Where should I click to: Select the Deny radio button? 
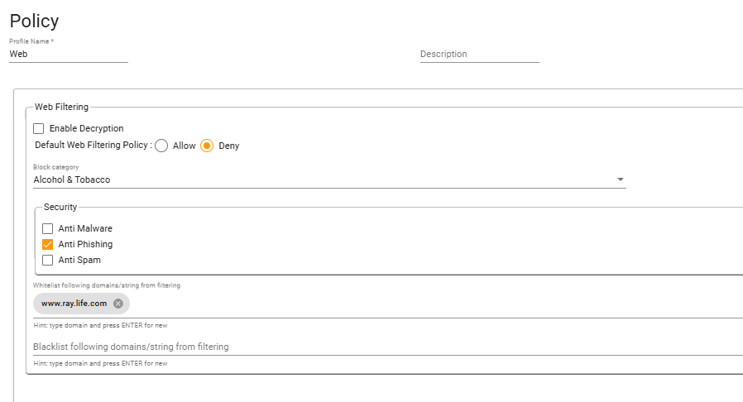tap(207, 146)
